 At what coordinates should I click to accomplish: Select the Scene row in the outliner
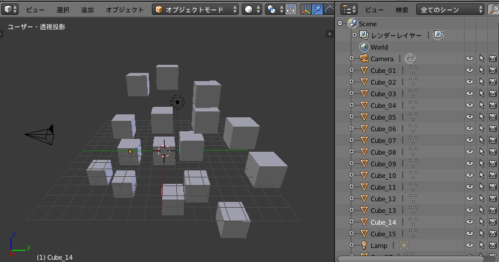point(368,24)
